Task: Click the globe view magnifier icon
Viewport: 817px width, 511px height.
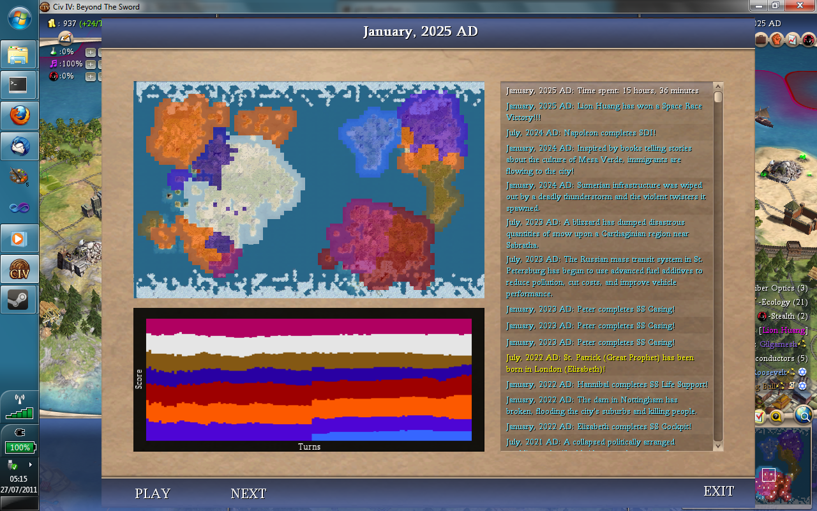Action: (804, 416)
